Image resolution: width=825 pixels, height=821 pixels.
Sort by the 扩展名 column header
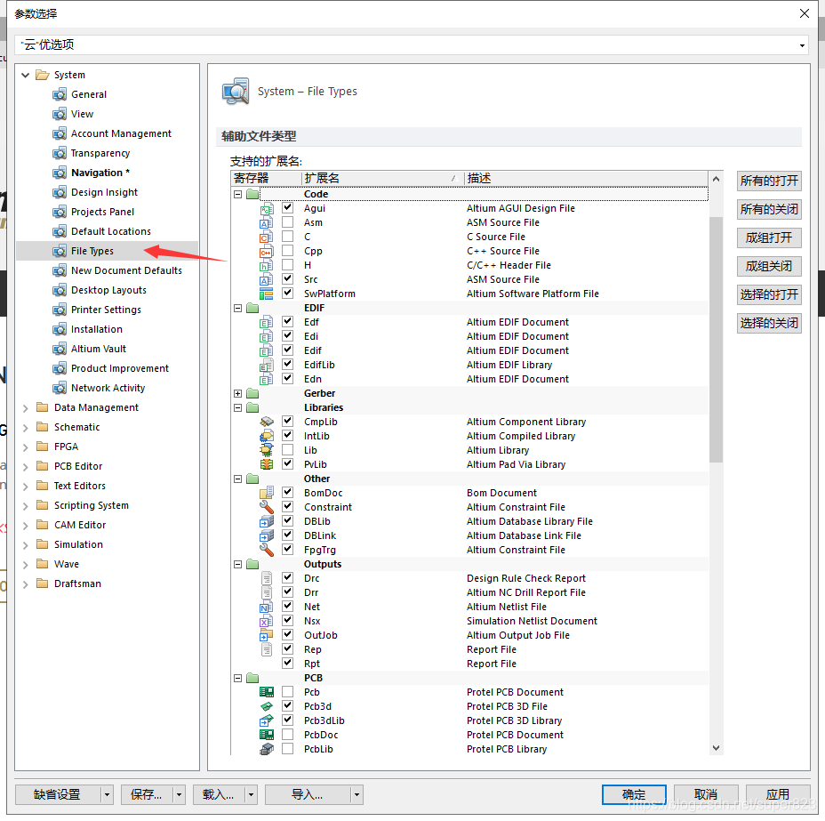pyautogui.click(x=382, y=179)
